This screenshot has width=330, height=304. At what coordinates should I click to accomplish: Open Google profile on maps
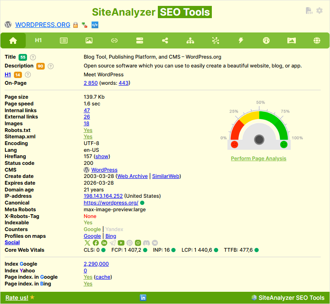[92, 236]
